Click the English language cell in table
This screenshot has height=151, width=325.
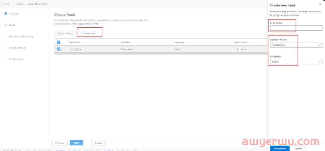click(177, 49)
